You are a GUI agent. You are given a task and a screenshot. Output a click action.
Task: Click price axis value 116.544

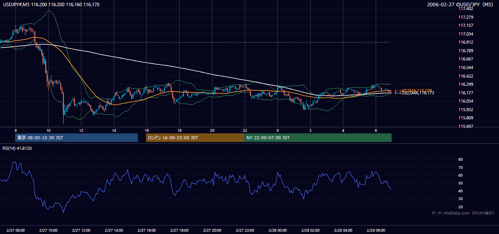click(466, 67)
